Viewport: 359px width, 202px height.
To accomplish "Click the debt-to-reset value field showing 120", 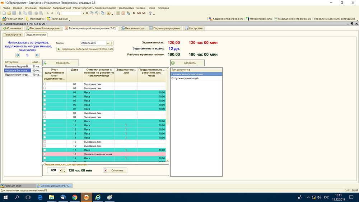I will pos(52,170).
